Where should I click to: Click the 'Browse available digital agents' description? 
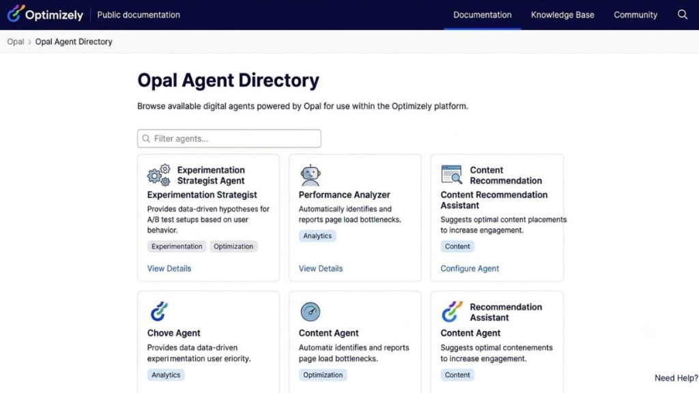pos(302,106)
